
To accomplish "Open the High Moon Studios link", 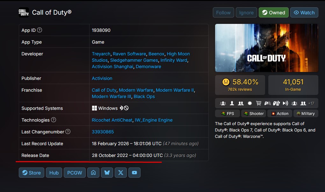I will pyautogui.click(x=178, y=54).
